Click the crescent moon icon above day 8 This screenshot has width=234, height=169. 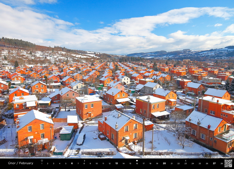click(x=84, y=161)
